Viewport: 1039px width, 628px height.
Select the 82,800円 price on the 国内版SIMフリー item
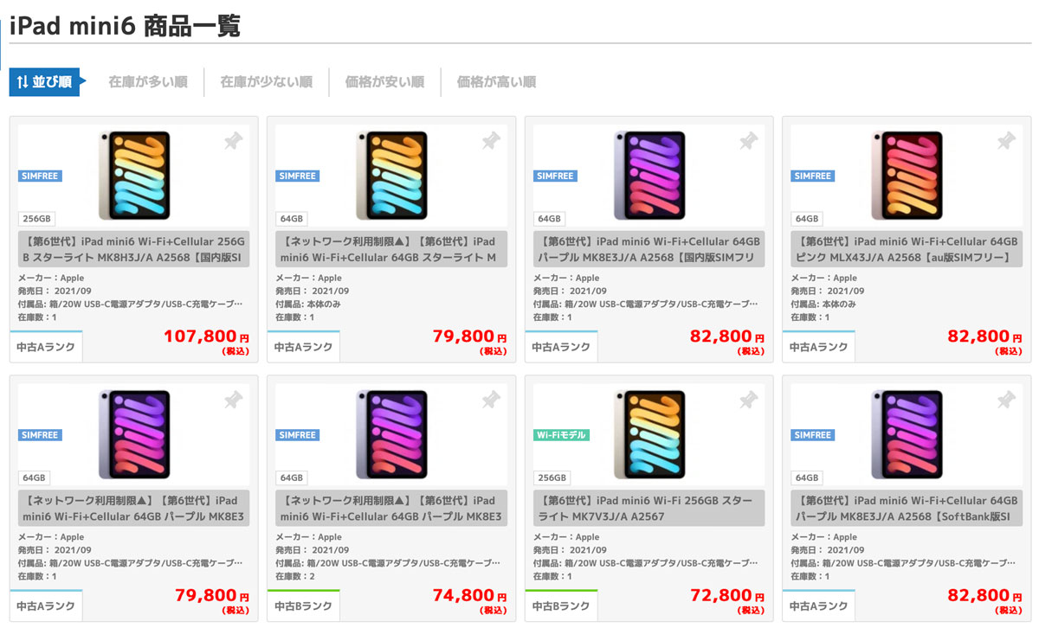tap(727, 337)
